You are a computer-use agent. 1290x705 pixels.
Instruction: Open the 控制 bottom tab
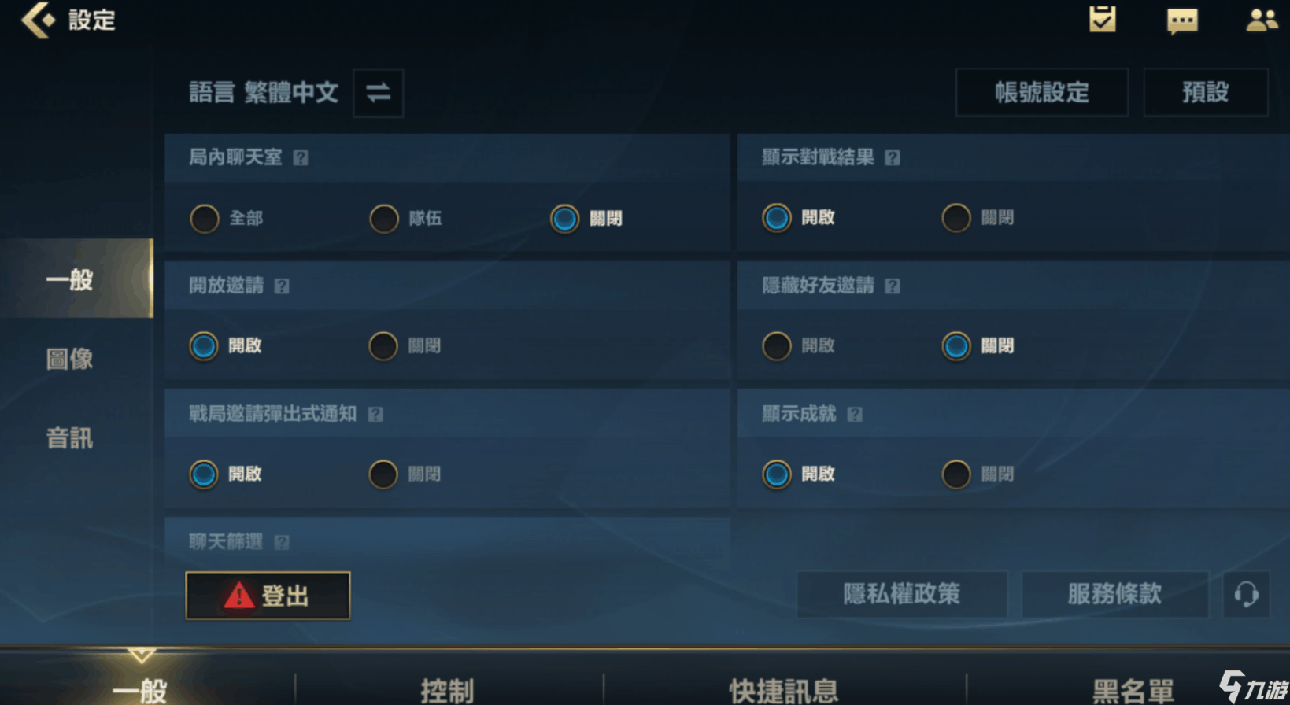click(447, 691)
